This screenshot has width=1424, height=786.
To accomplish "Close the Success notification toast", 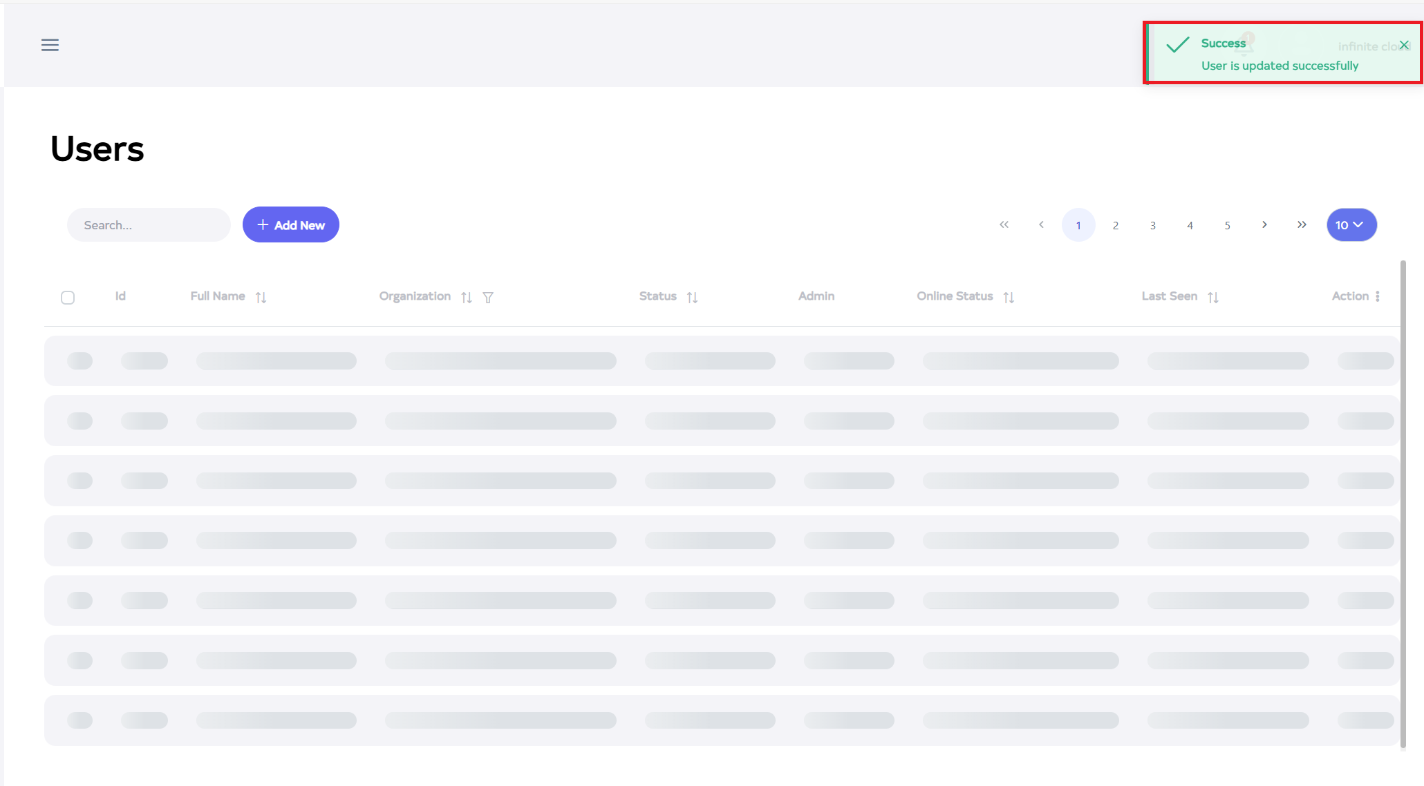I will pos(1404,45).
